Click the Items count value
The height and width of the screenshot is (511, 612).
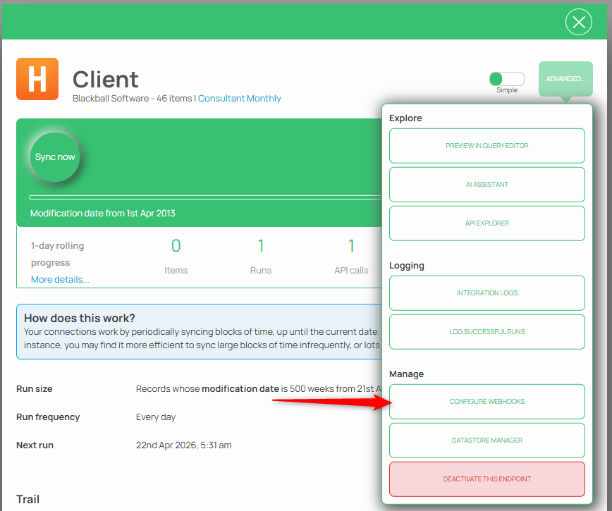pyautogui.click(x=176, y=246)
